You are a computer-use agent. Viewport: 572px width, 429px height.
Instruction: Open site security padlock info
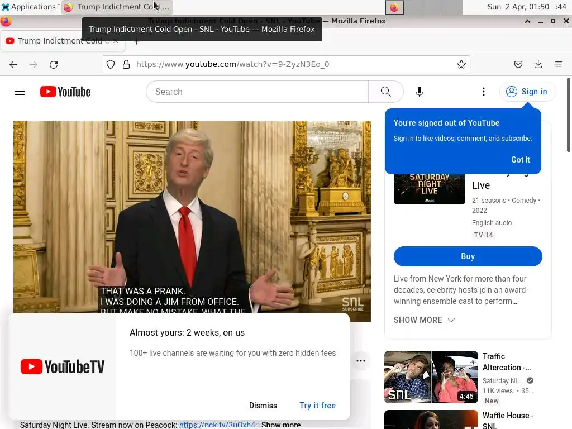(x=126, y=65)
